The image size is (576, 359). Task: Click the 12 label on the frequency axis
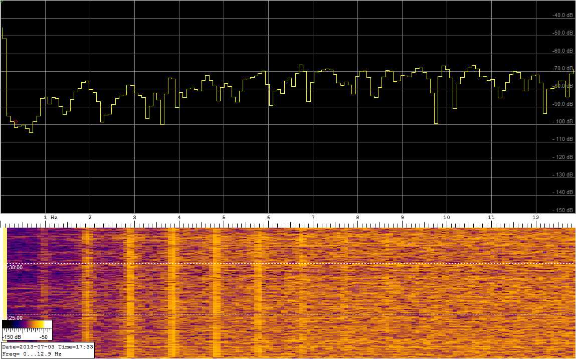click(535, 218)
